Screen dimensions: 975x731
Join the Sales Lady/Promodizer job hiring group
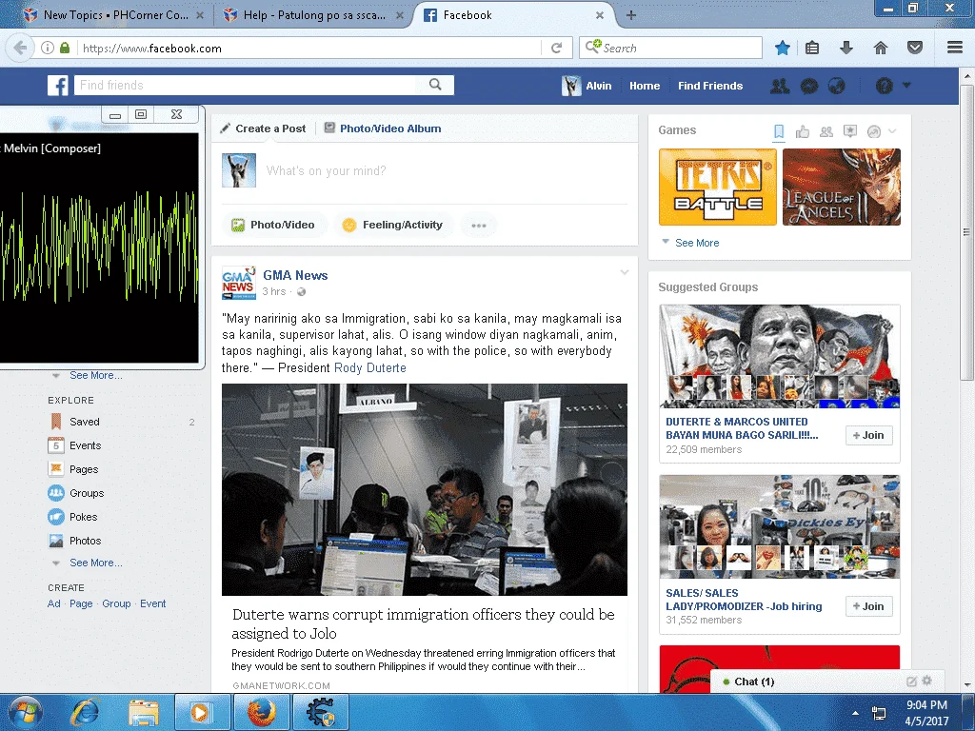click(868, 606)
